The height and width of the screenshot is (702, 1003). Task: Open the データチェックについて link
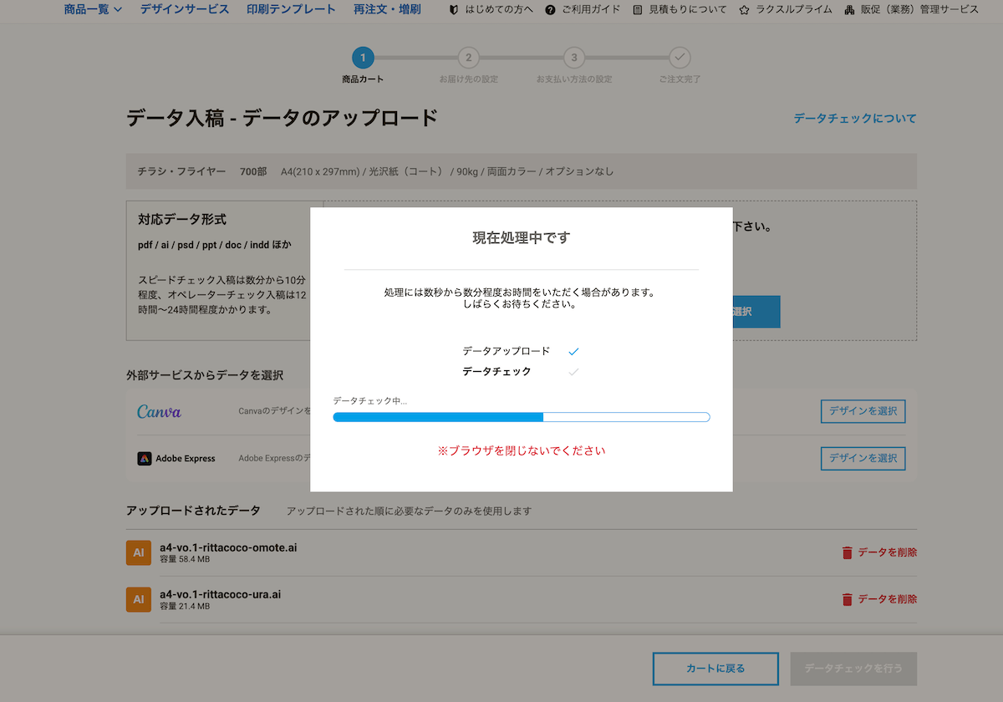[855, 119]
